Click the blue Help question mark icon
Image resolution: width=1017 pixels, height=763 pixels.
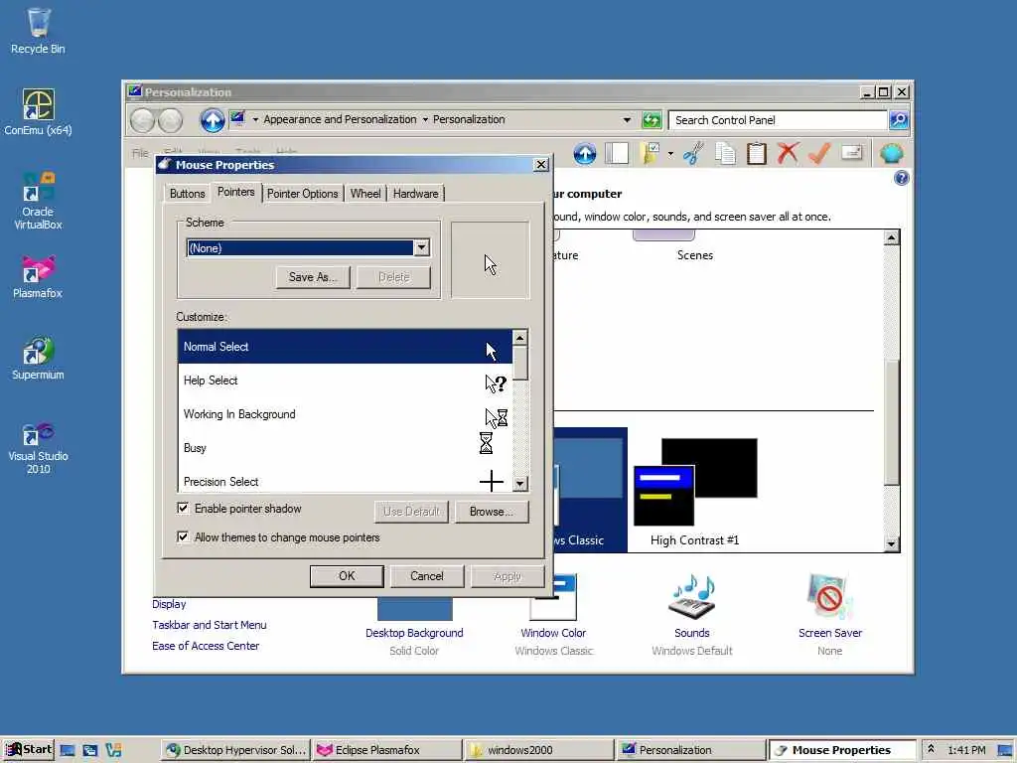point(901,178)
